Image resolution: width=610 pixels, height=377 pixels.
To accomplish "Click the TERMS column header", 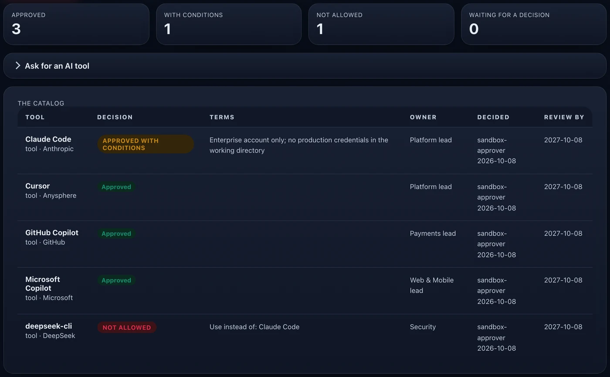I will click(222, 117).
